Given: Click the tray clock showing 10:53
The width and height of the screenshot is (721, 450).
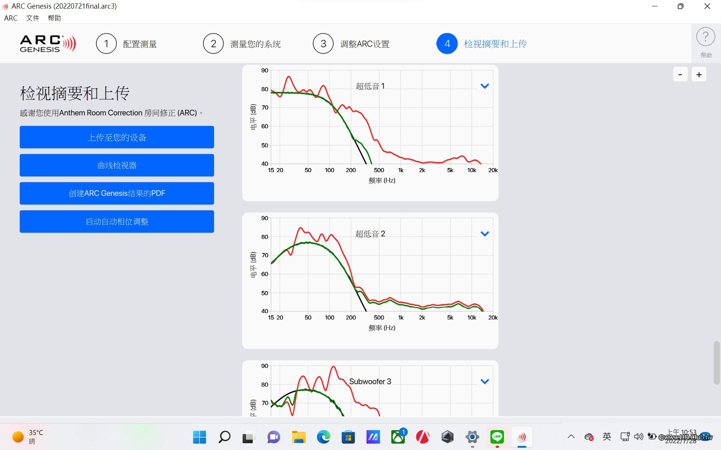Looking at the screenshot, I should (682, 437).
